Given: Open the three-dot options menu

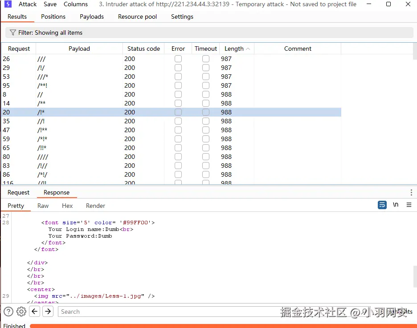Looking at the screenshot, I should 411,192.
